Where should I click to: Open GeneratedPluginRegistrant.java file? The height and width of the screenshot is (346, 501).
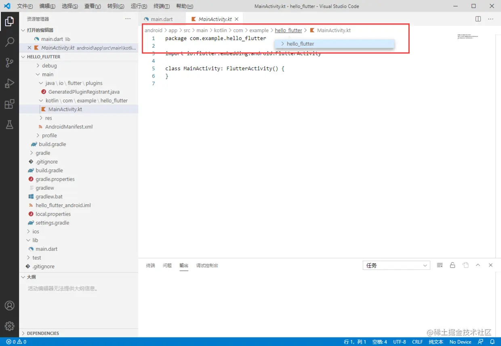[x=84, y=92]
